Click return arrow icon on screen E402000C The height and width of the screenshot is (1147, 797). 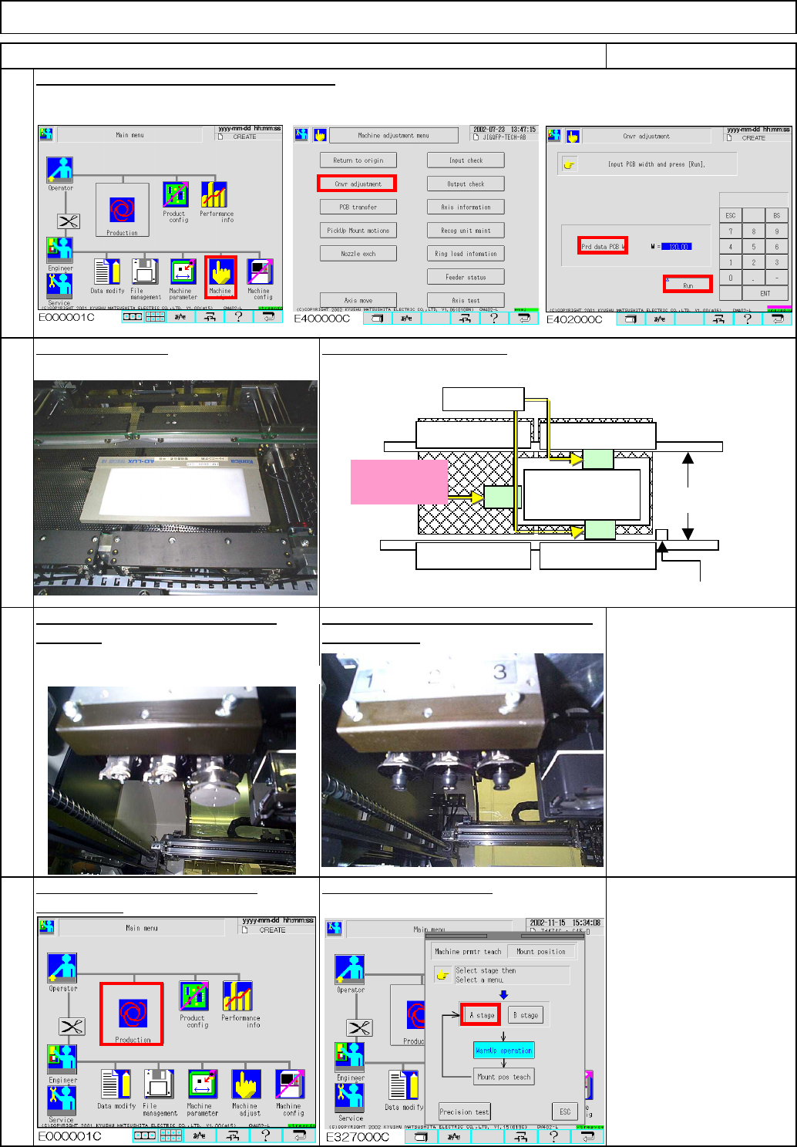point(777,319)
